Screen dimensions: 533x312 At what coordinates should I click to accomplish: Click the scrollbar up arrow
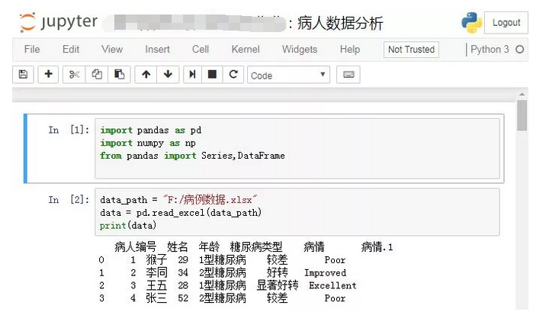(x=522, y=94)
